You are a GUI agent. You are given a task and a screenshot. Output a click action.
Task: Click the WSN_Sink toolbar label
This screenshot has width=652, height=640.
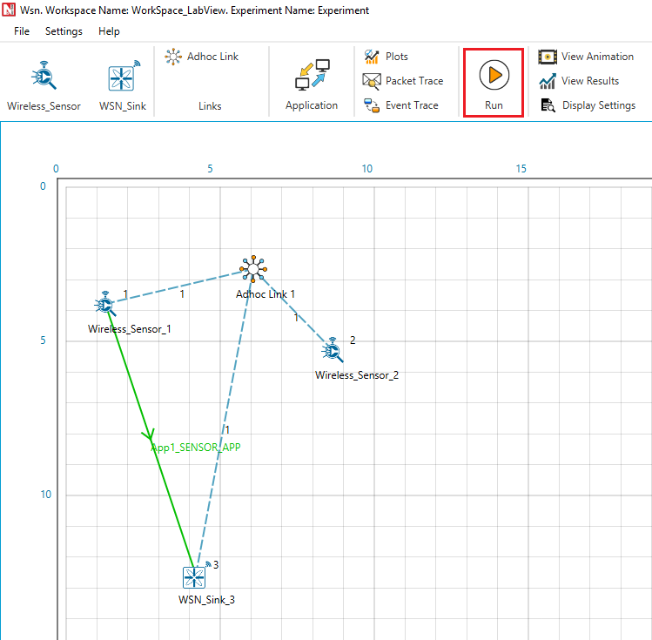123,106
